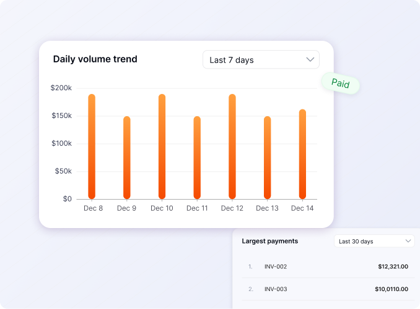The image size is (420, 309).
Task: Click the Dec 10 bar in chart
Action: point(162,146)
